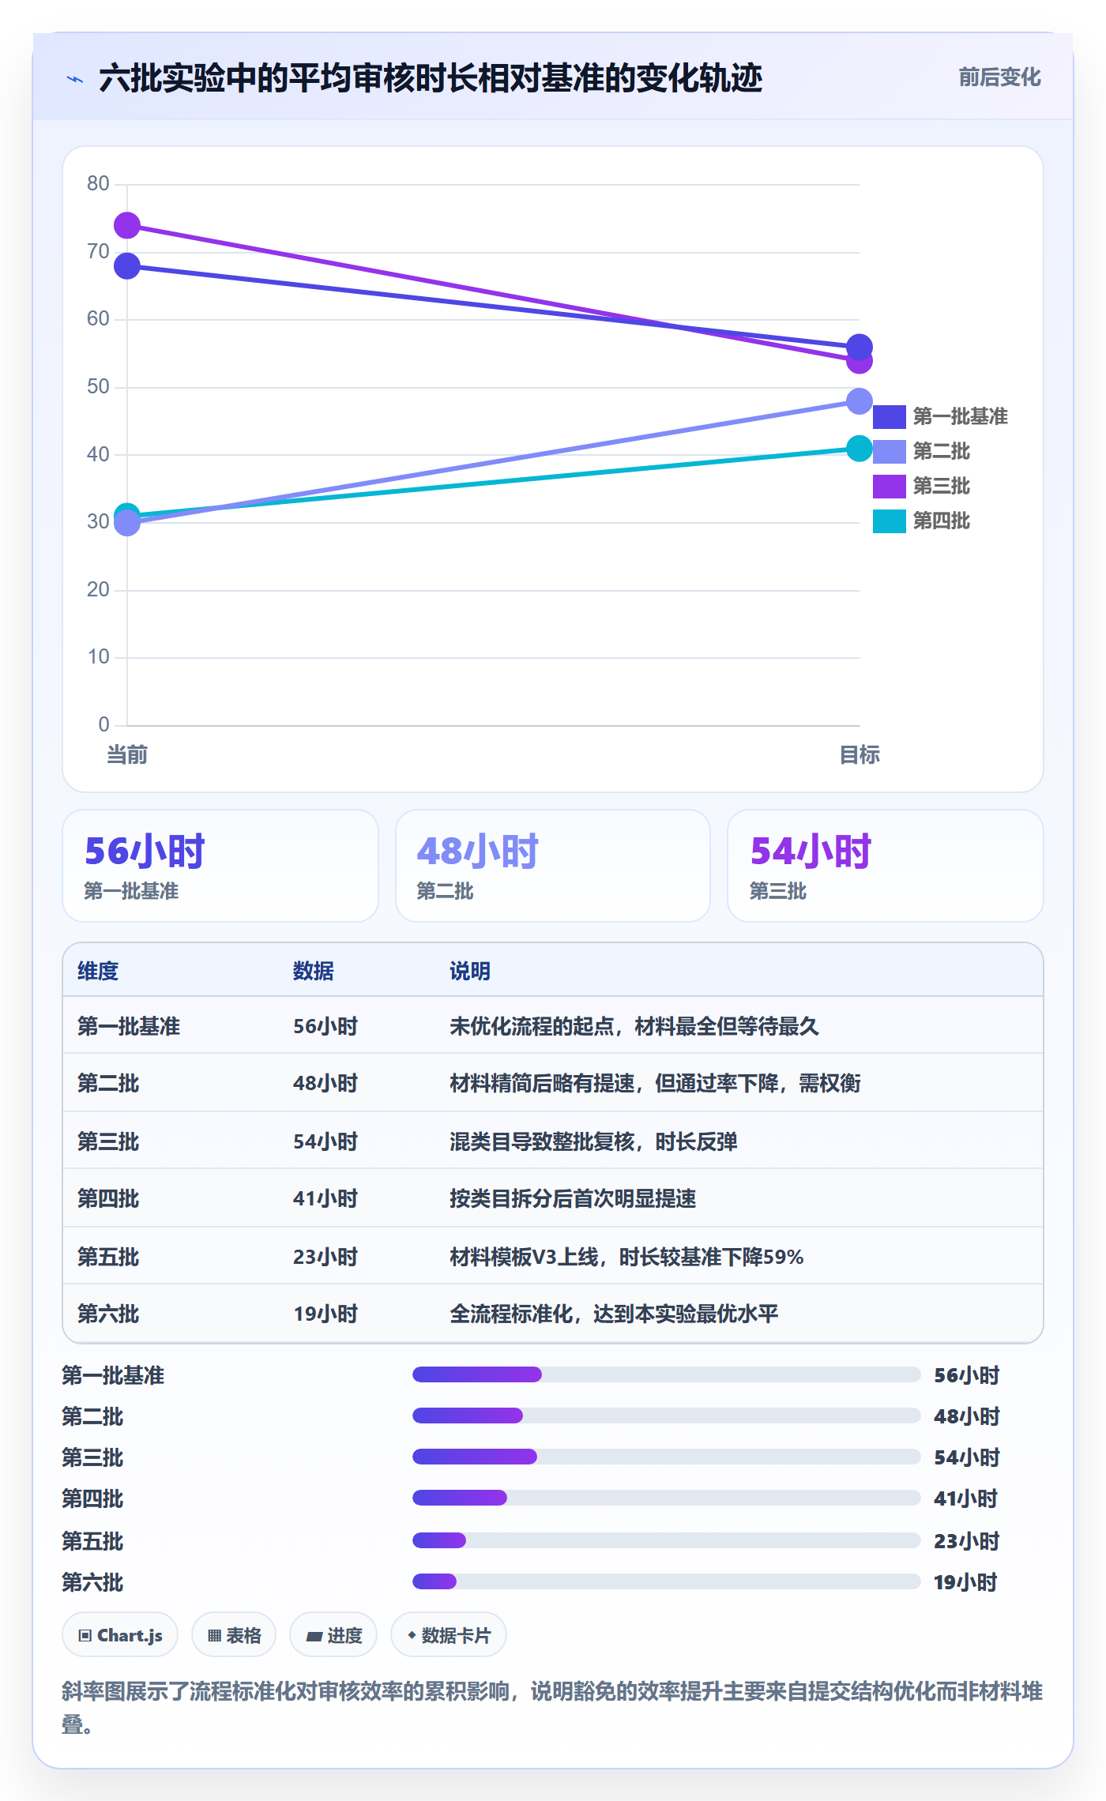The image size is (1106, 1801).
Task: Select the text 按类目拆分后首次明显提速
Action: point(573,1198)
